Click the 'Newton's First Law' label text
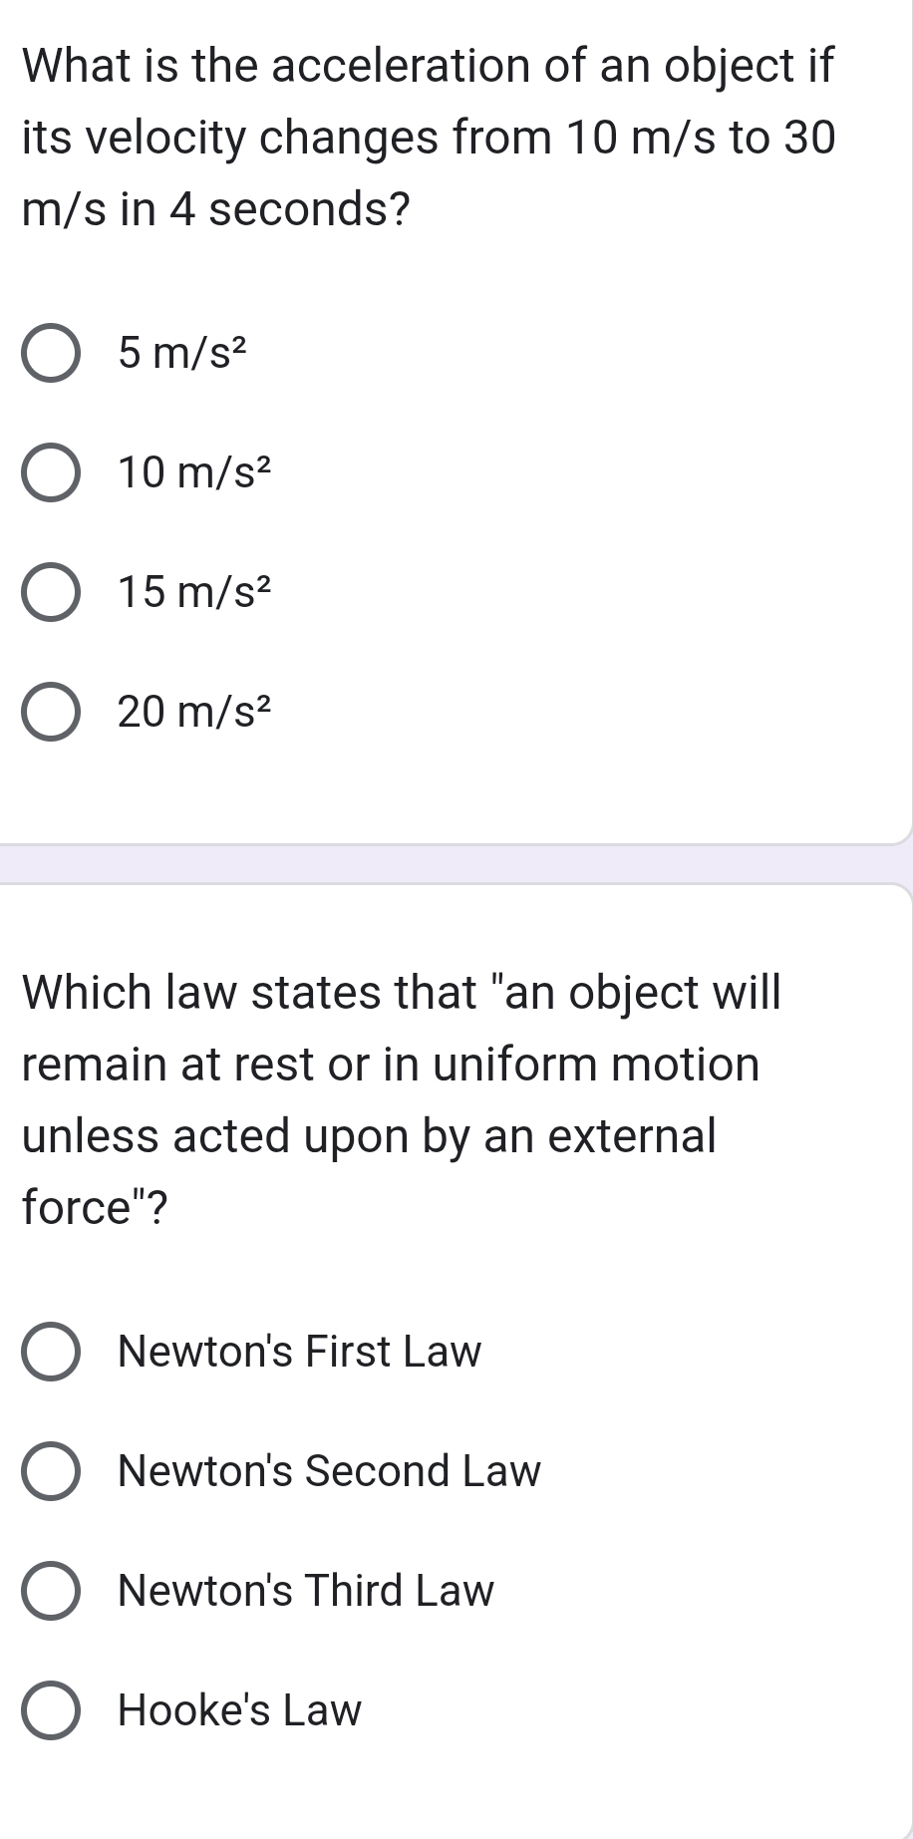This screenshot has width=913, height=1839. [299, 1352]
